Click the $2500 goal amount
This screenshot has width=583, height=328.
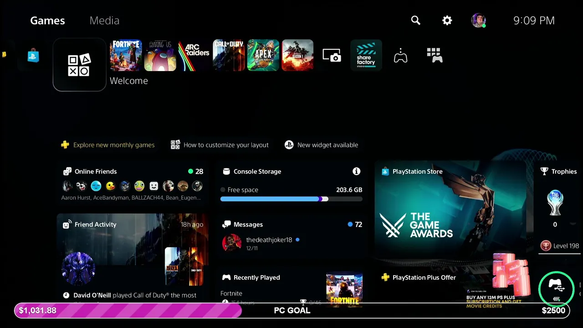553,310
